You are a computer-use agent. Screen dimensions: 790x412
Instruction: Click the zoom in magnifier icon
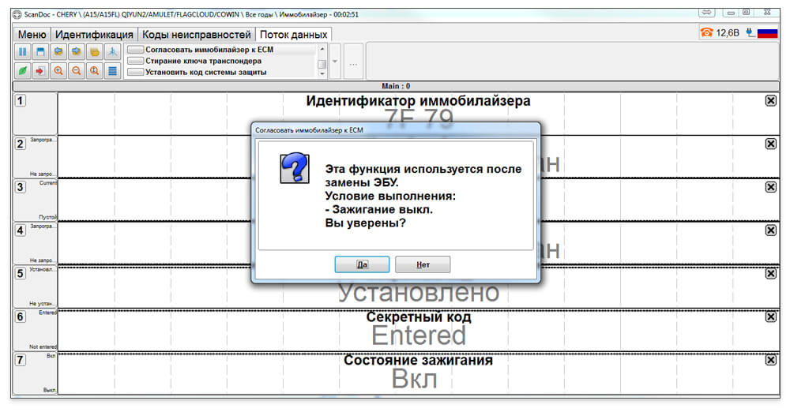coord(58,71)
